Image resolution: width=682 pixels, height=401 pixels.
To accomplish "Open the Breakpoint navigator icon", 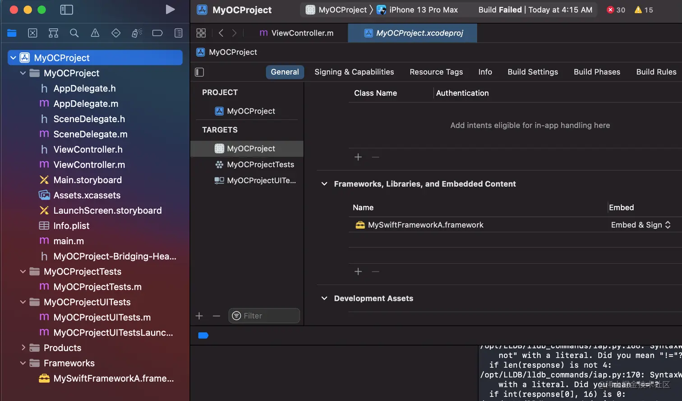I will coord(157,33).
